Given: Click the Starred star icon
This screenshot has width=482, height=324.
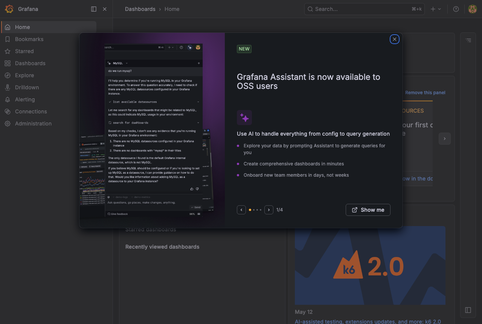Looking at the screenshot, I should (x=8, y=51).
